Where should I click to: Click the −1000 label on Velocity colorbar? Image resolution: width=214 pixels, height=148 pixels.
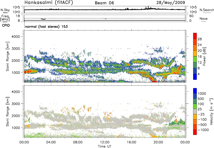203,130
